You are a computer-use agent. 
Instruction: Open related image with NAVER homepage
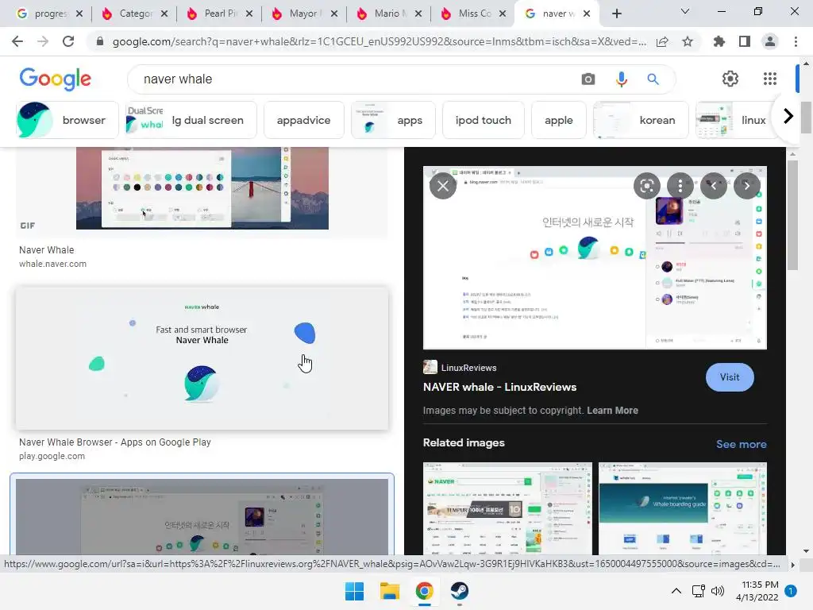point(507,508)
